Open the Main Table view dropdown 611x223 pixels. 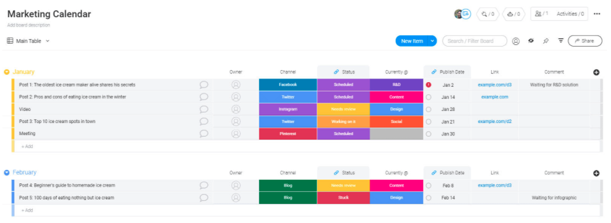tap(28, 41)
